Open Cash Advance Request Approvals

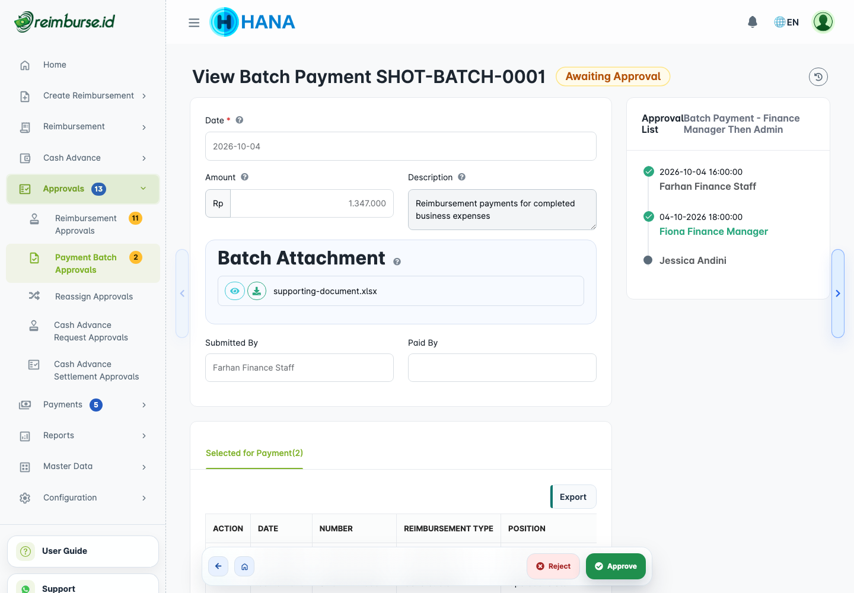coord(83,331)
